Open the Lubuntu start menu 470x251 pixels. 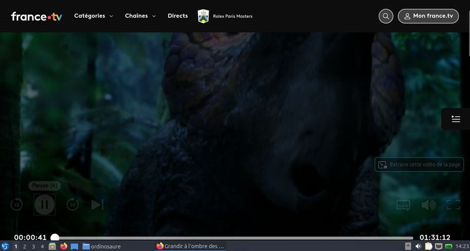pyautogui.click(x=5, y=246)
